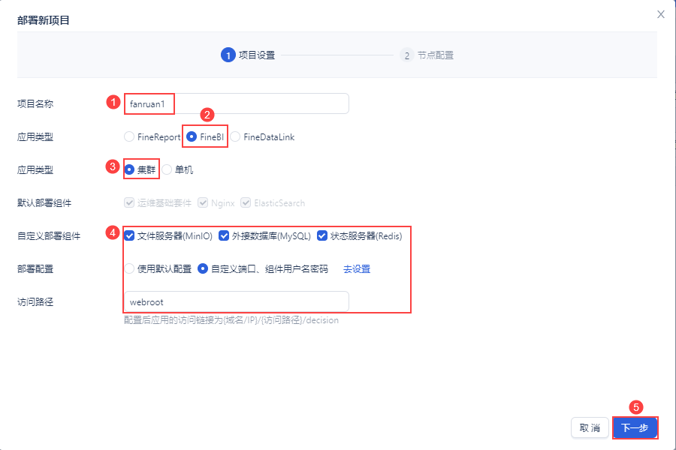Viewport: 676px width, 450px height.
Task: Select the FineReport application type
Action: [x=129, y=137]
